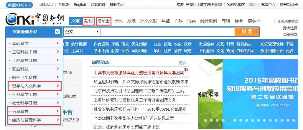Screen dimensions: 303x130
Task: Select the 会议 tab
Action: click(x=118, y=21)
